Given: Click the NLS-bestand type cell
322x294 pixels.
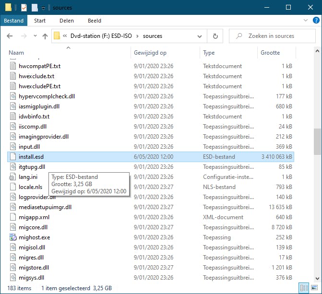Looking at the screenshot, I should coord(219,187).
